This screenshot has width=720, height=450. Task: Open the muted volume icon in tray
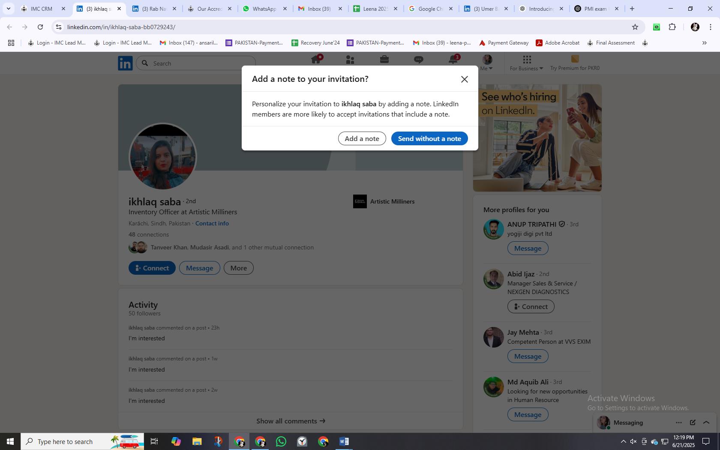[633, 441]
